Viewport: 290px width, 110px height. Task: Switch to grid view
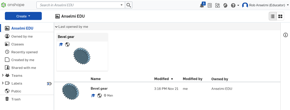[x=280, y=16]
